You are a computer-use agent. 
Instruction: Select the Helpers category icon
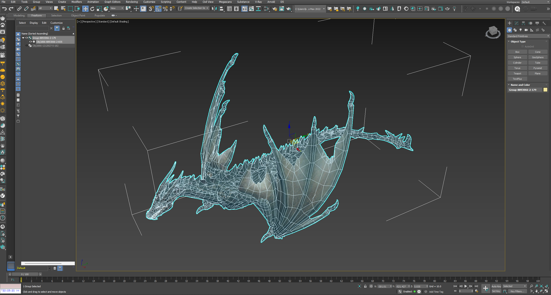[x=532, y=30]
